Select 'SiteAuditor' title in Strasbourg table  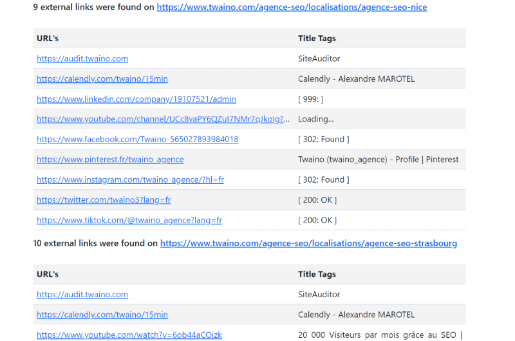[319, 295]
